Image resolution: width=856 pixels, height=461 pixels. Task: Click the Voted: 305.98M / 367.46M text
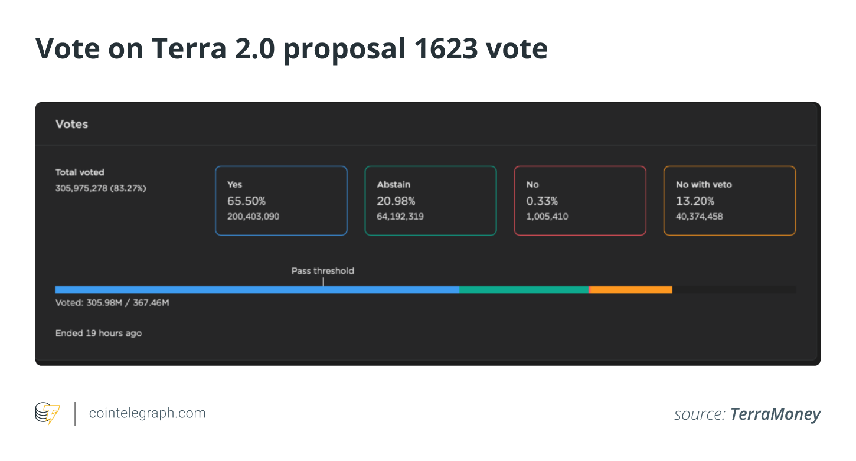(112, 303)
